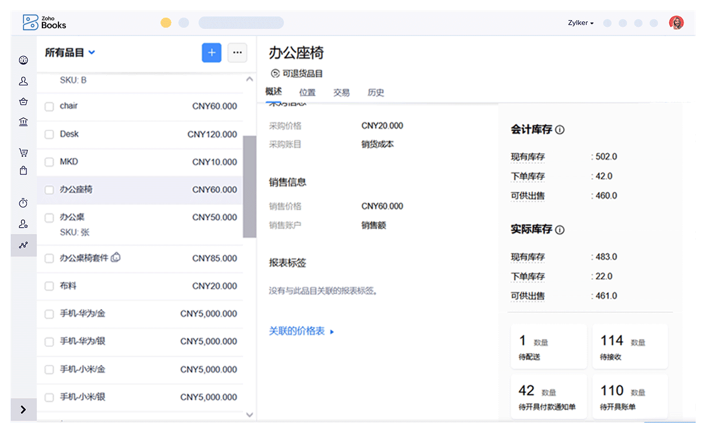Click the item list vertical scrollbar thumb
This screenshot has height=433, width=706.
(249, 186)
